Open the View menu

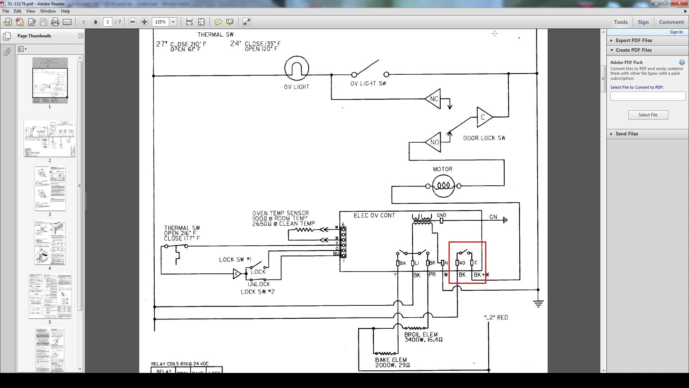[x=31, y=11]
